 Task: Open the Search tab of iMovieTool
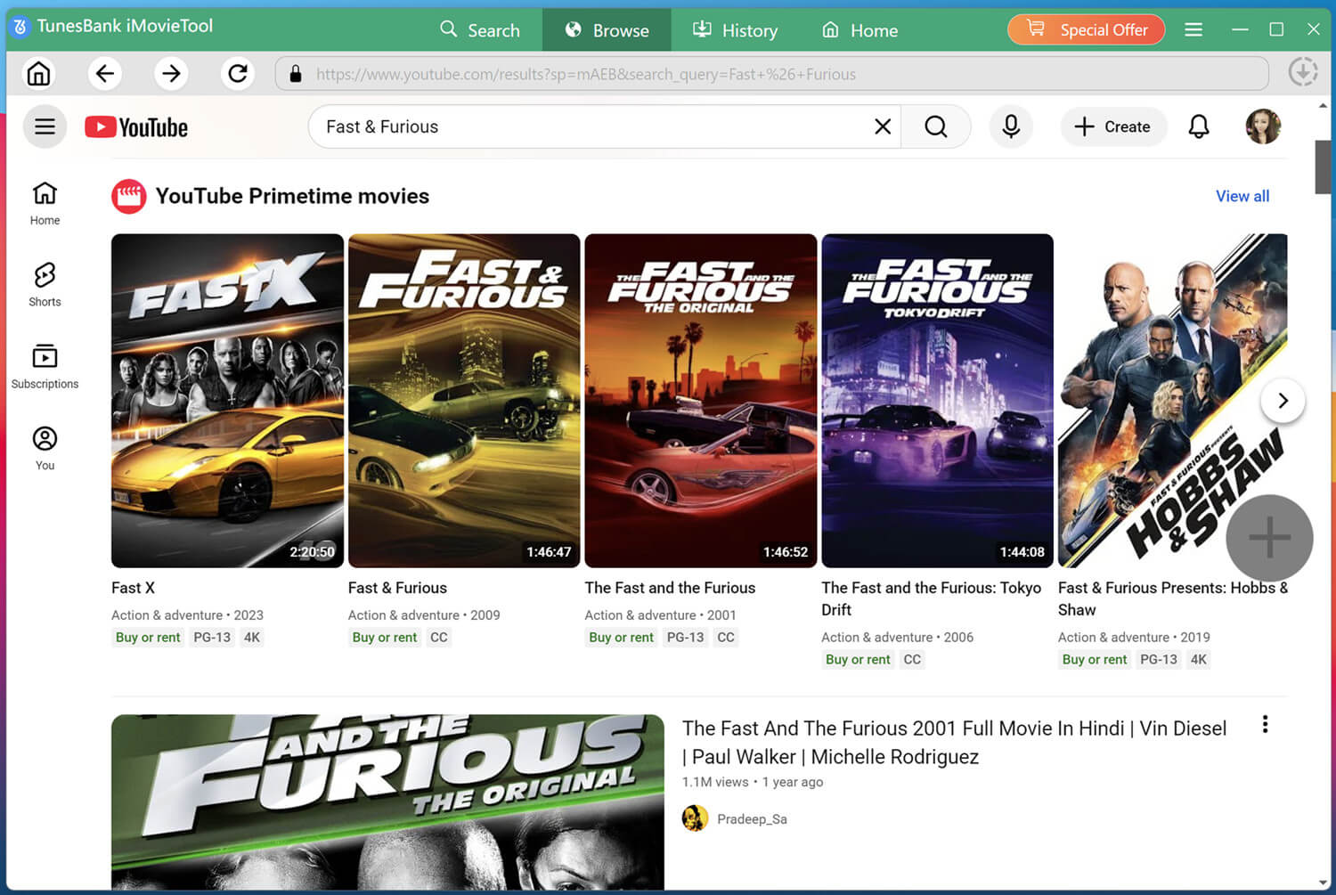click(x=481, y=29)
